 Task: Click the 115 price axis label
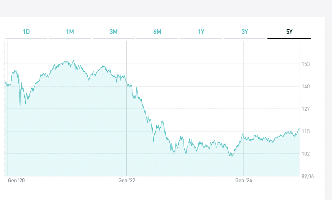tap(306, 131)
